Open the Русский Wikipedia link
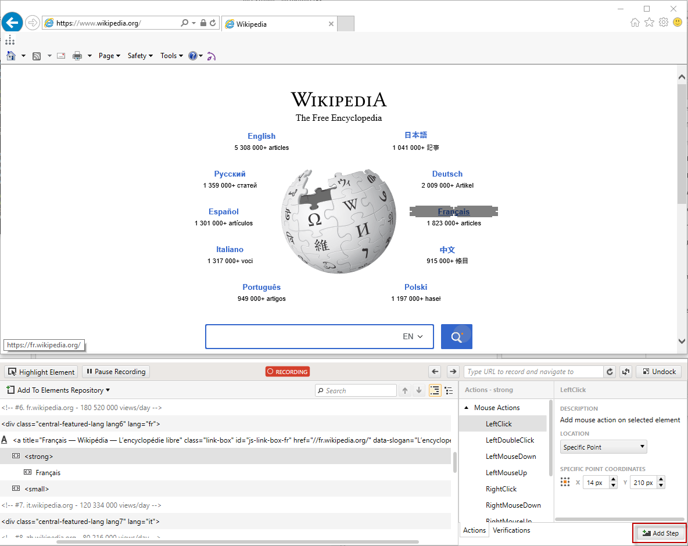Image resolution: width=688 pixels, height=546 pixels. coord(230,174)
